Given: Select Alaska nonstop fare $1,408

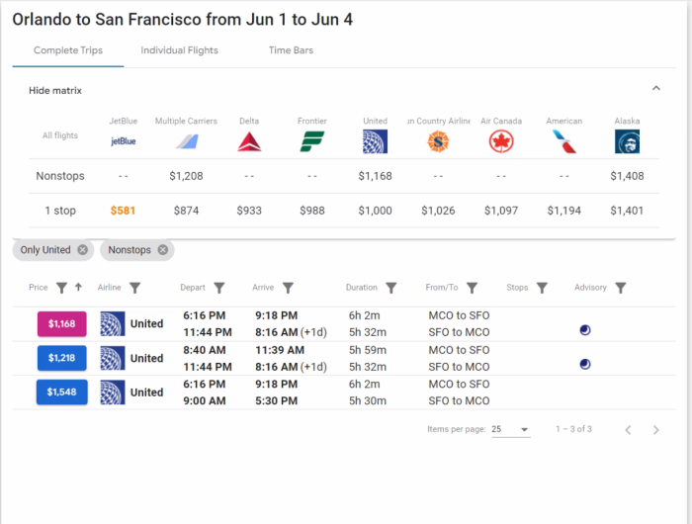Looking at the screenshot, I should pos(627,176).
